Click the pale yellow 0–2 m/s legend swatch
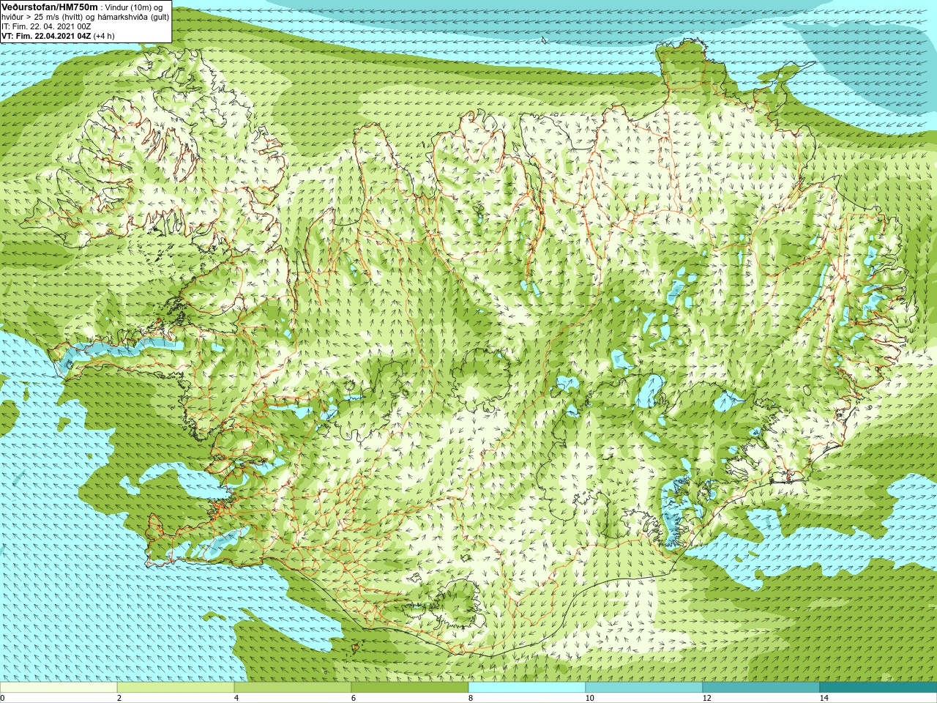 coord(59,688)
